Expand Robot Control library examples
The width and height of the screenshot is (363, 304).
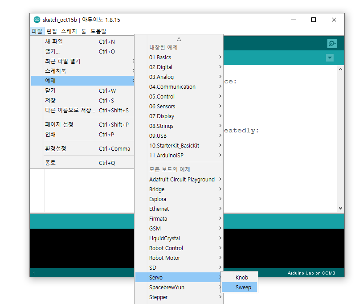click(x=179, y=248)
